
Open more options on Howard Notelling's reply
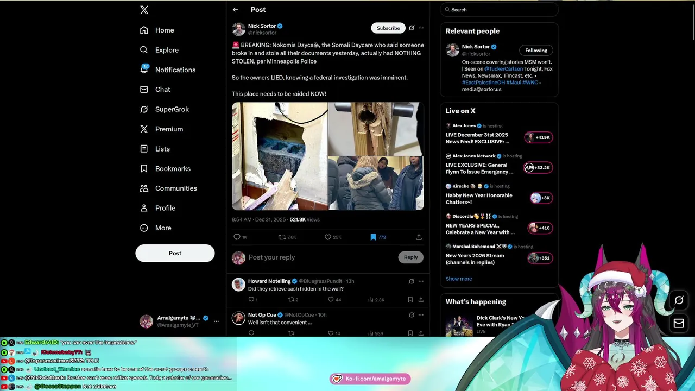tap(421, 281)
